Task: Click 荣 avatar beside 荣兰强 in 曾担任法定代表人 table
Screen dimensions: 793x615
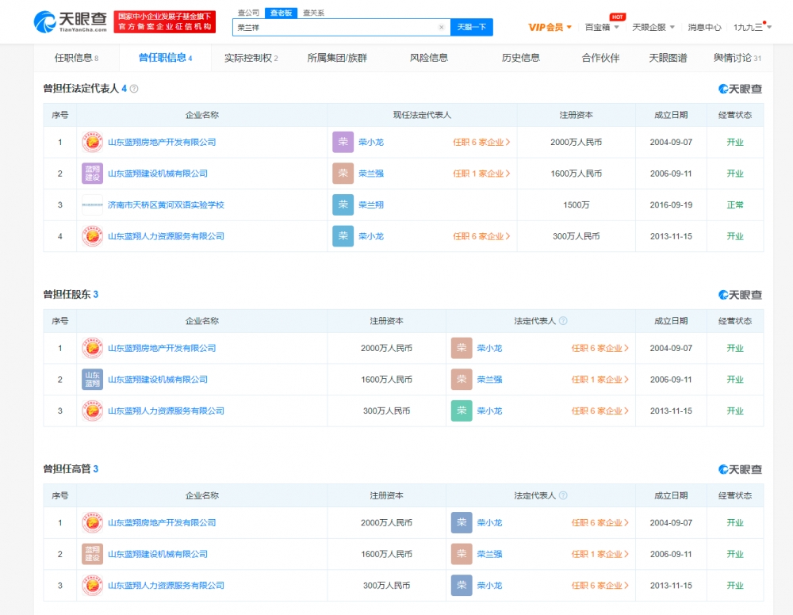Action: coord(343,174)
